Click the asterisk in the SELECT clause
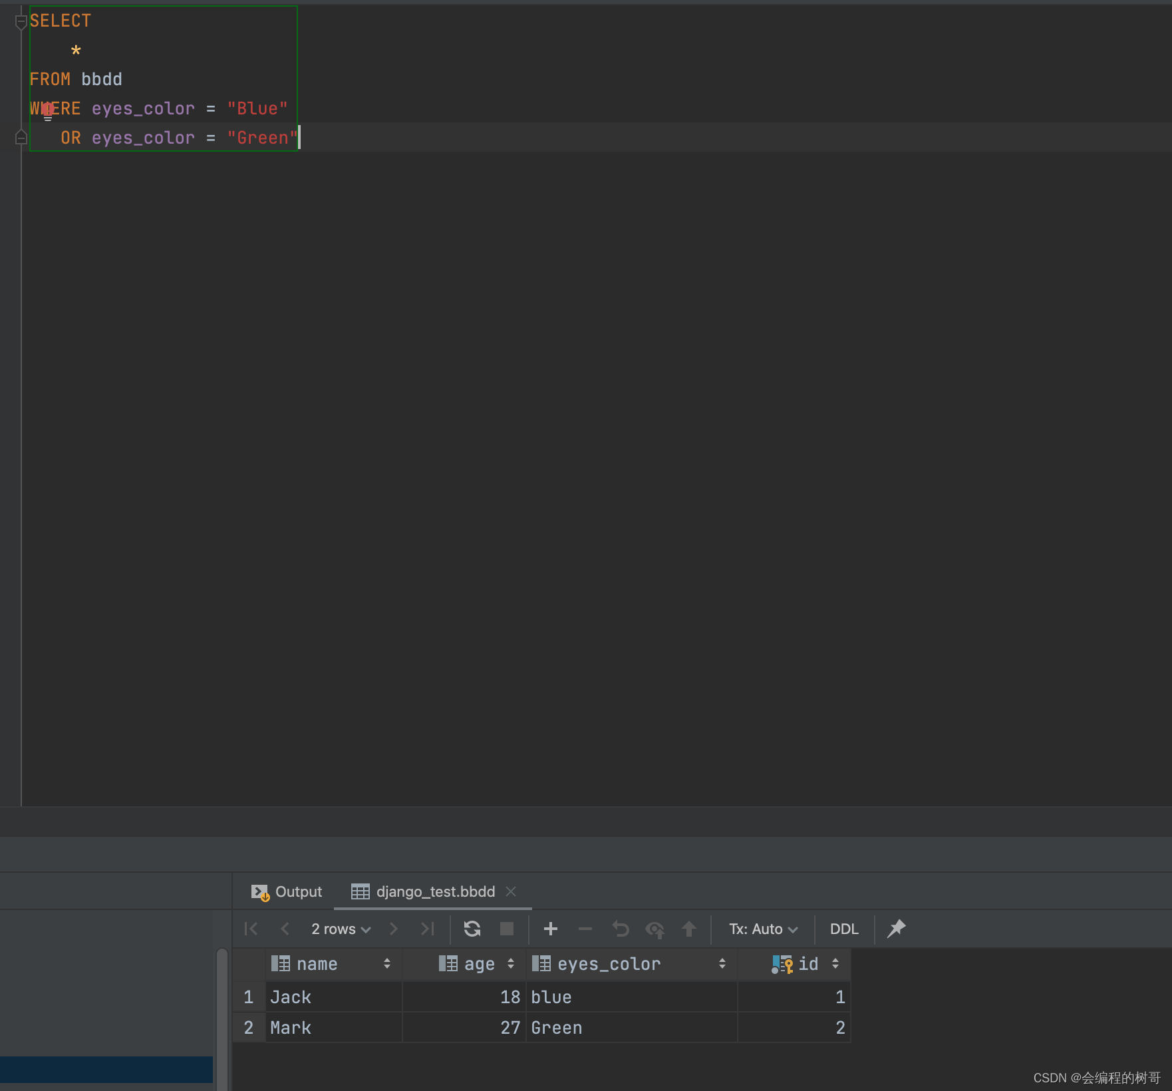This screenshot has height=1091, width=1172. 76,51
